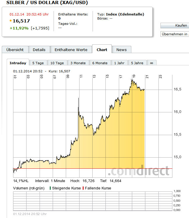
Task: Open the Details tab
Action: click(x=39, y=50)
